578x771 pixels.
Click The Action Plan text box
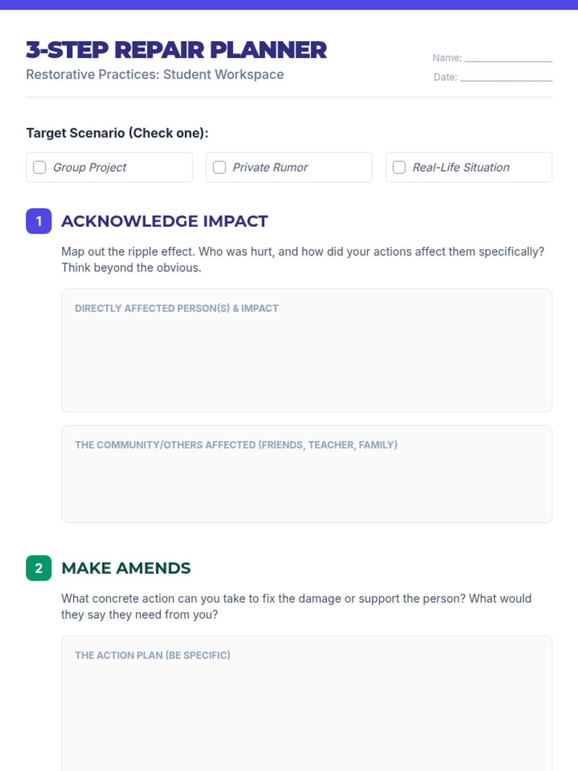(x=307, y=704)
